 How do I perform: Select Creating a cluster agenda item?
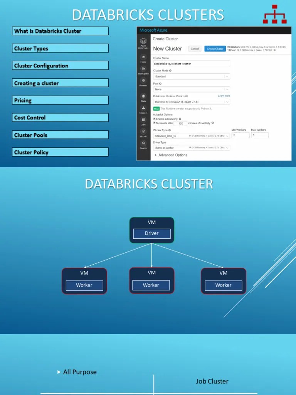click(x=60, y=83)
